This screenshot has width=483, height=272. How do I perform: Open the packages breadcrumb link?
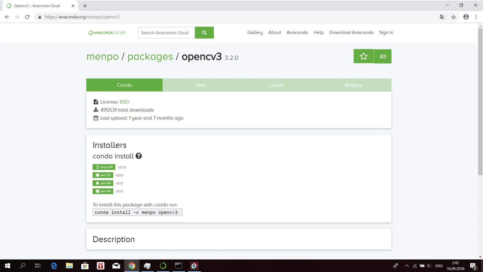click(x=150, y=56)
